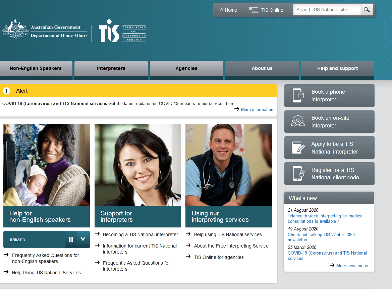Open TIS Online link in top bar
This screenshot has height=289, width=392.
(266, 10)
